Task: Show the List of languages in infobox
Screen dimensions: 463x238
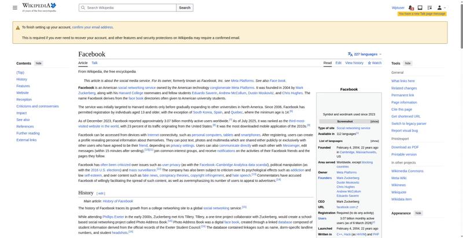Action: tap(374, 141)
